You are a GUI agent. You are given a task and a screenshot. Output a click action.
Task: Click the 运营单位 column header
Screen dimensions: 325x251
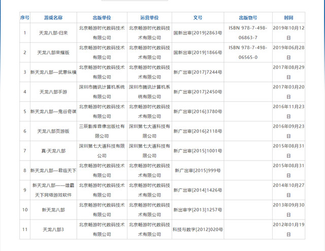coord(149,18)
